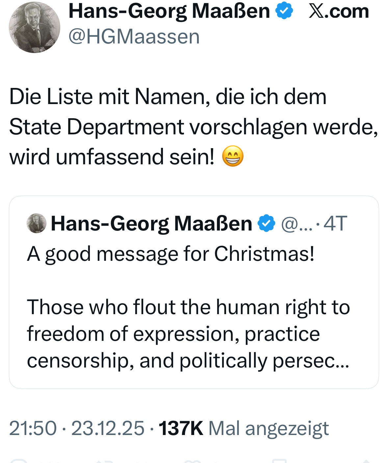This screenshot has width=388, height=463.
Task: Open the @HGMaassen handle link
Action: click(134, 36)
